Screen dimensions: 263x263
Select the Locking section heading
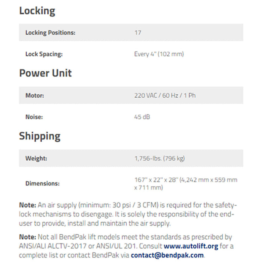tap(37, 11)
